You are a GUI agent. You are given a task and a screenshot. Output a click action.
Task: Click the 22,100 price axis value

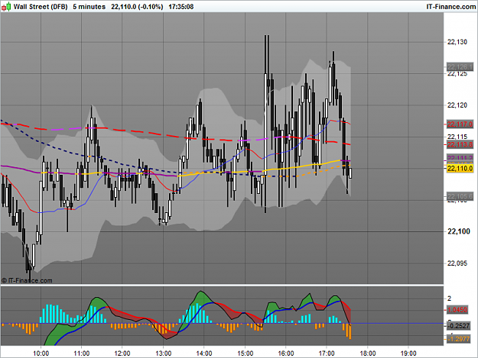click(458, 231)
